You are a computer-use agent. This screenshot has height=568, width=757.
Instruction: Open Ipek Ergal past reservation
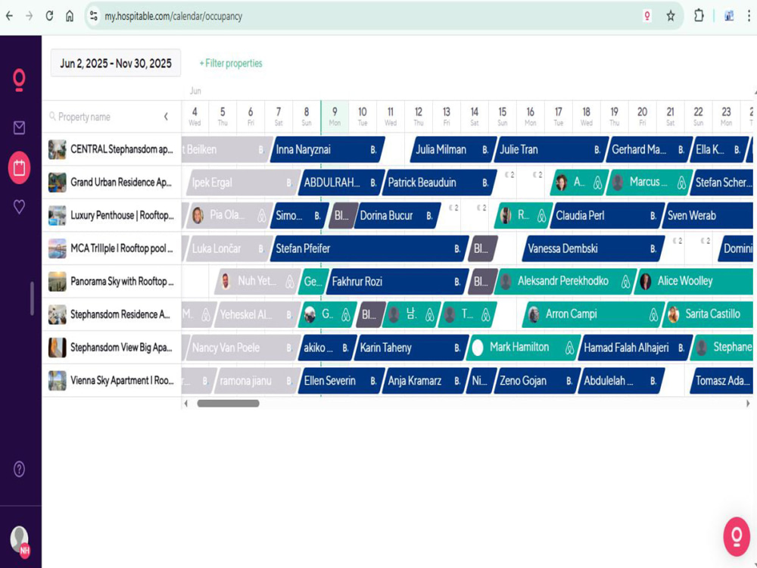pos(243,183)
